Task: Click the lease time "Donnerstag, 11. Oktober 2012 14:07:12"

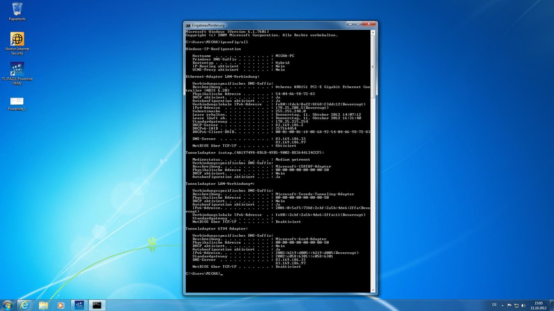Action: tap(318, 115)
